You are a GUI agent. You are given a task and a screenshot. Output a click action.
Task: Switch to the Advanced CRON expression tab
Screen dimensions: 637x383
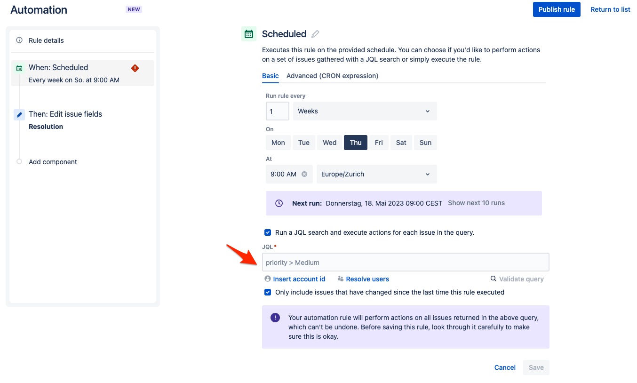click(x=332, y=76)
